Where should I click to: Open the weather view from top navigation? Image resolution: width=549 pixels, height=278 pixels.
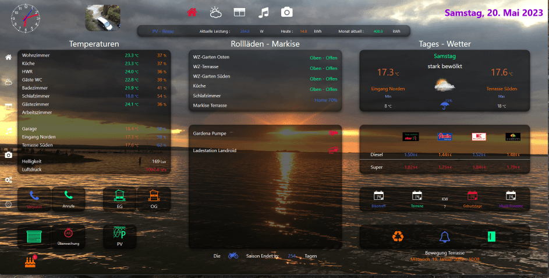pyautogui.click(x=215, y=13)
